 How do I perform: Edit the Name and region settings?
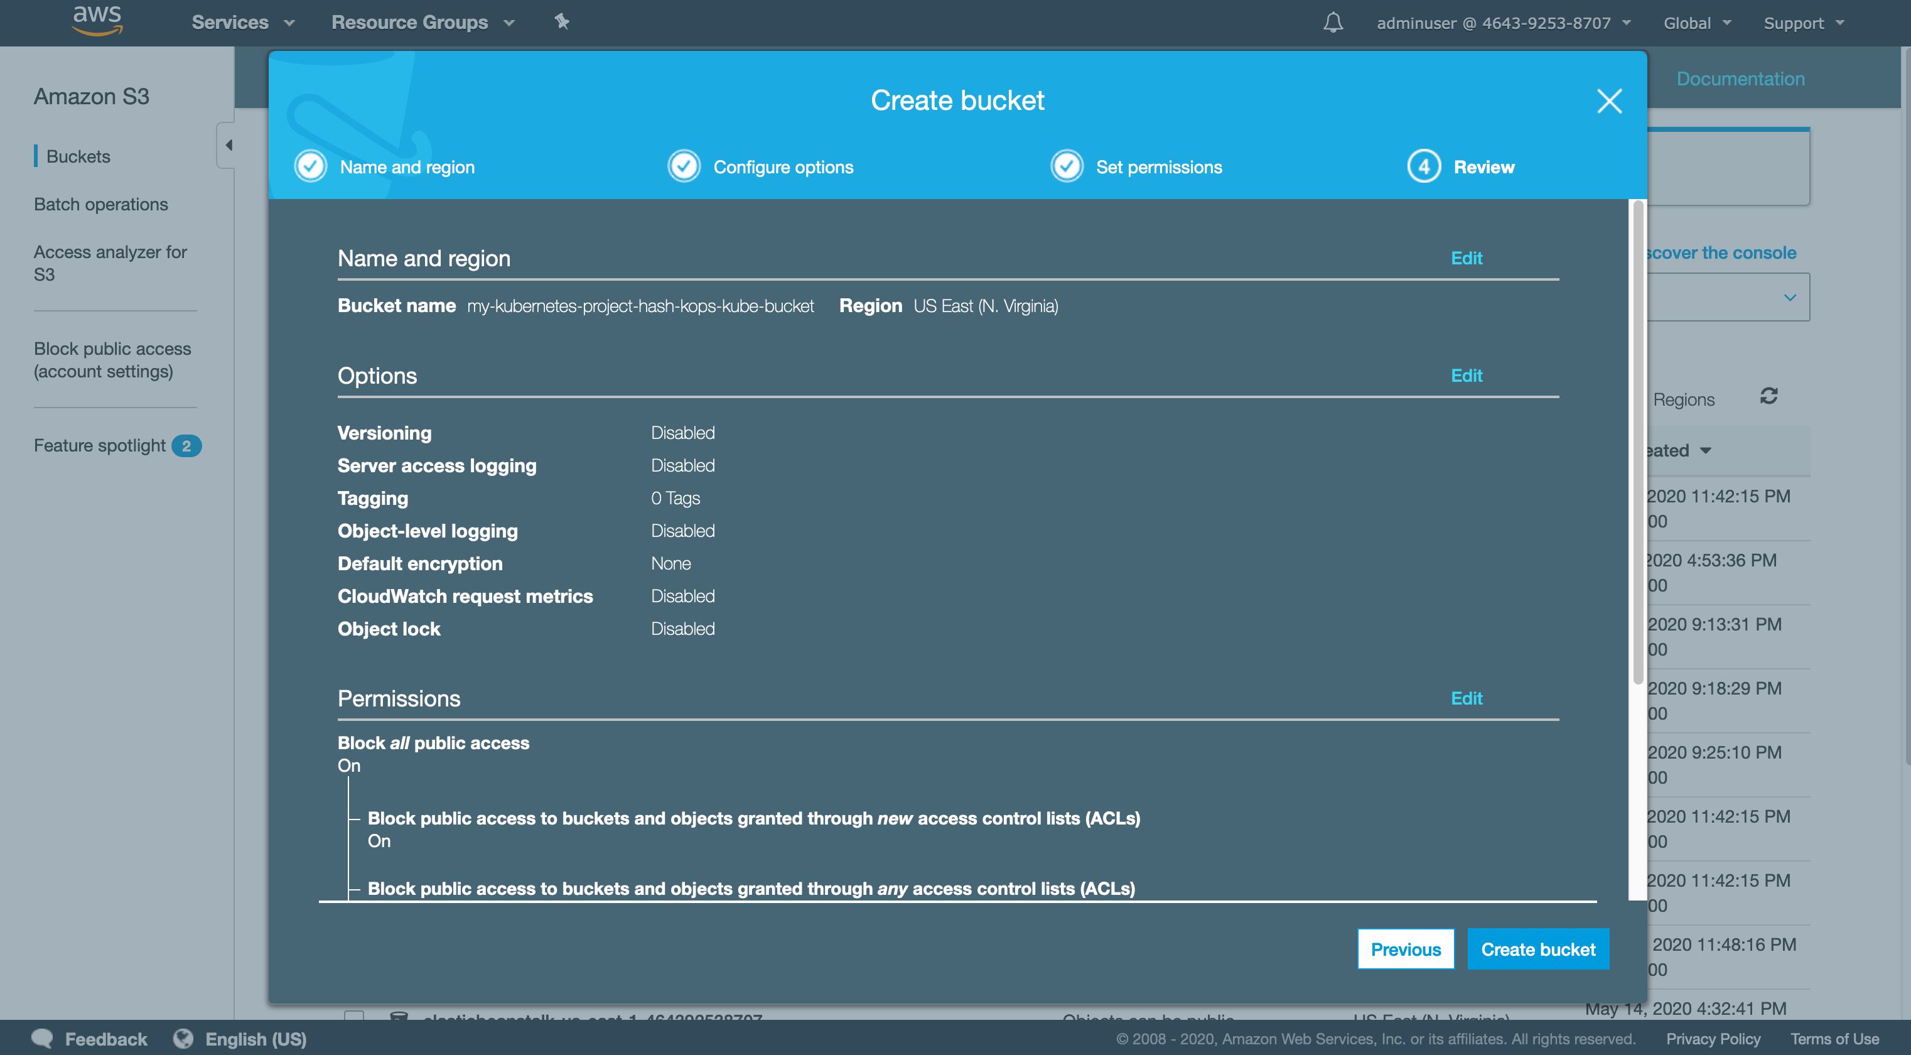[1466, 257]
